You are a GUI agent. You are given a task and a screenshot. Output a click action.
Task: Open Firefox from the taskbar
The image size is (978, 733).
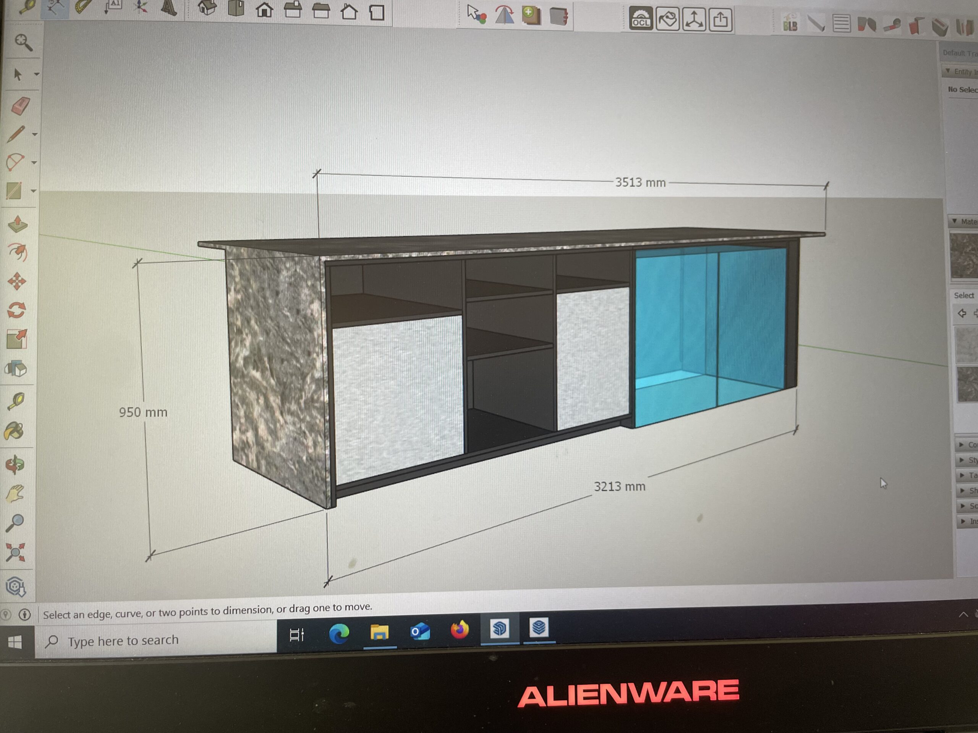pyautogui.click(x=459, y=630)
